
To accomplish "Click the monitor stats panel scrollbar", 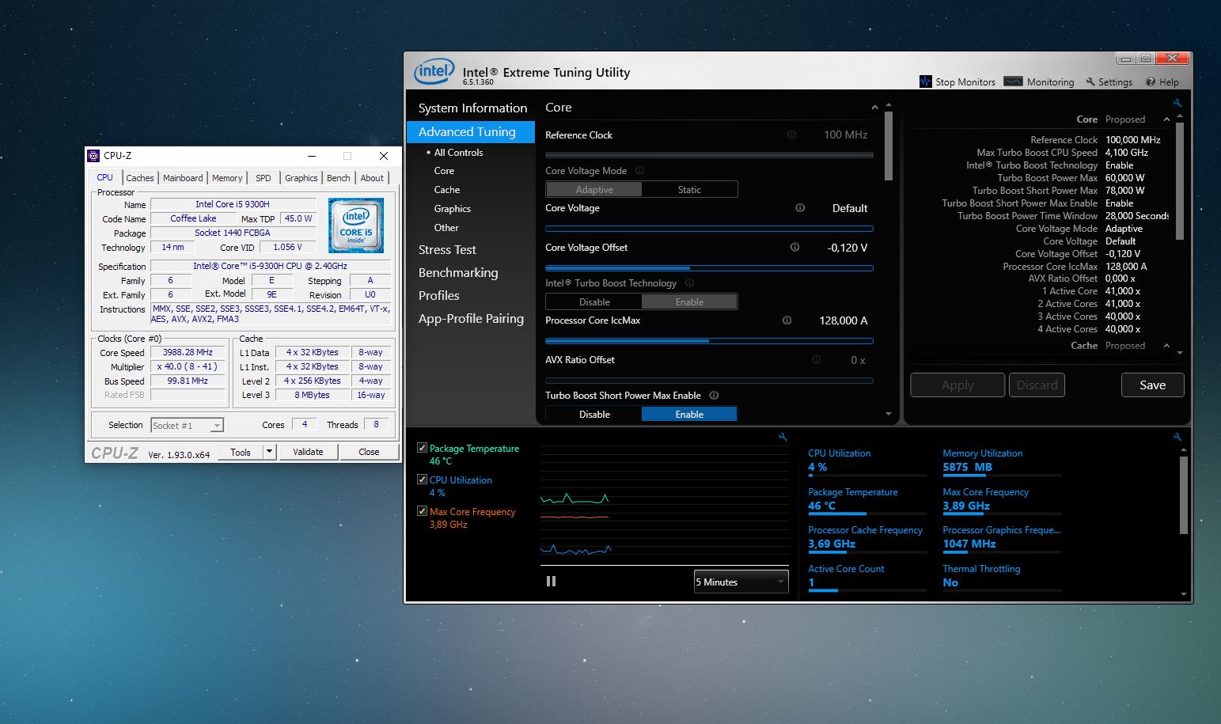I will (1184, 495).
